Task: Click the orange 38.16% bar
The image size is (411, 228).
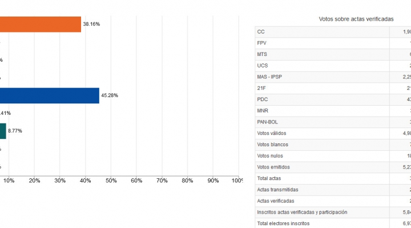Action: click(x=41, y=24)
